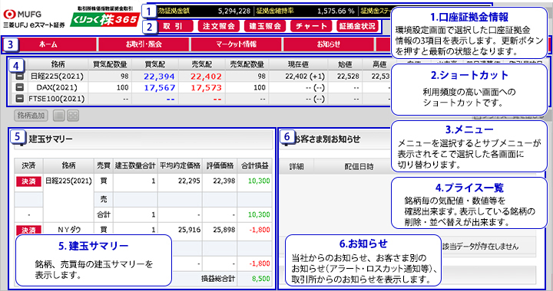Click the 詳細 column header
The width and height of the screenshot is (553, 291).
296,167
